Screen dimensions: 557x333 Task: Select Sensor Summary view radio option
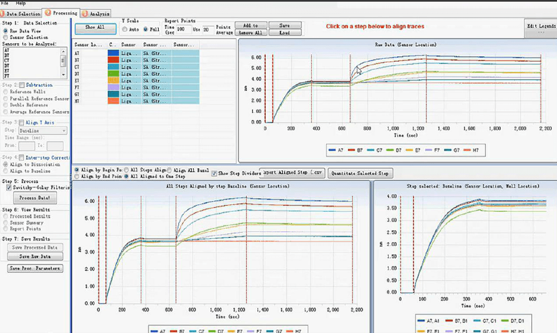click(6, 223)
